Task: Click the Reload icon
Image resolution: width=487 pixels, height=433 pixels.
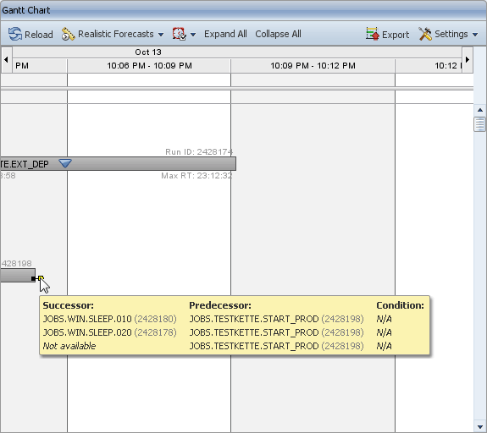Action: (x=15, y=34)
